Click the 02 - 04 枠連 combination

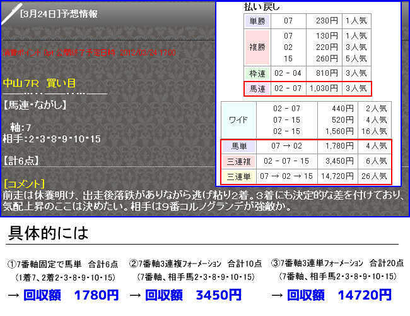288,73
